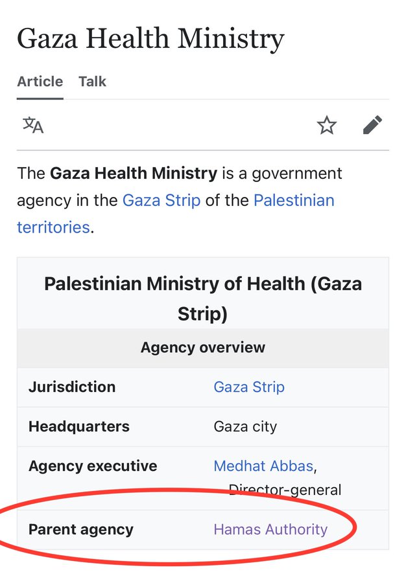The width and height of the screenshot is (406, 583).
Task: Open the Medhat Abbas link
Action: [x=263, y=466]
